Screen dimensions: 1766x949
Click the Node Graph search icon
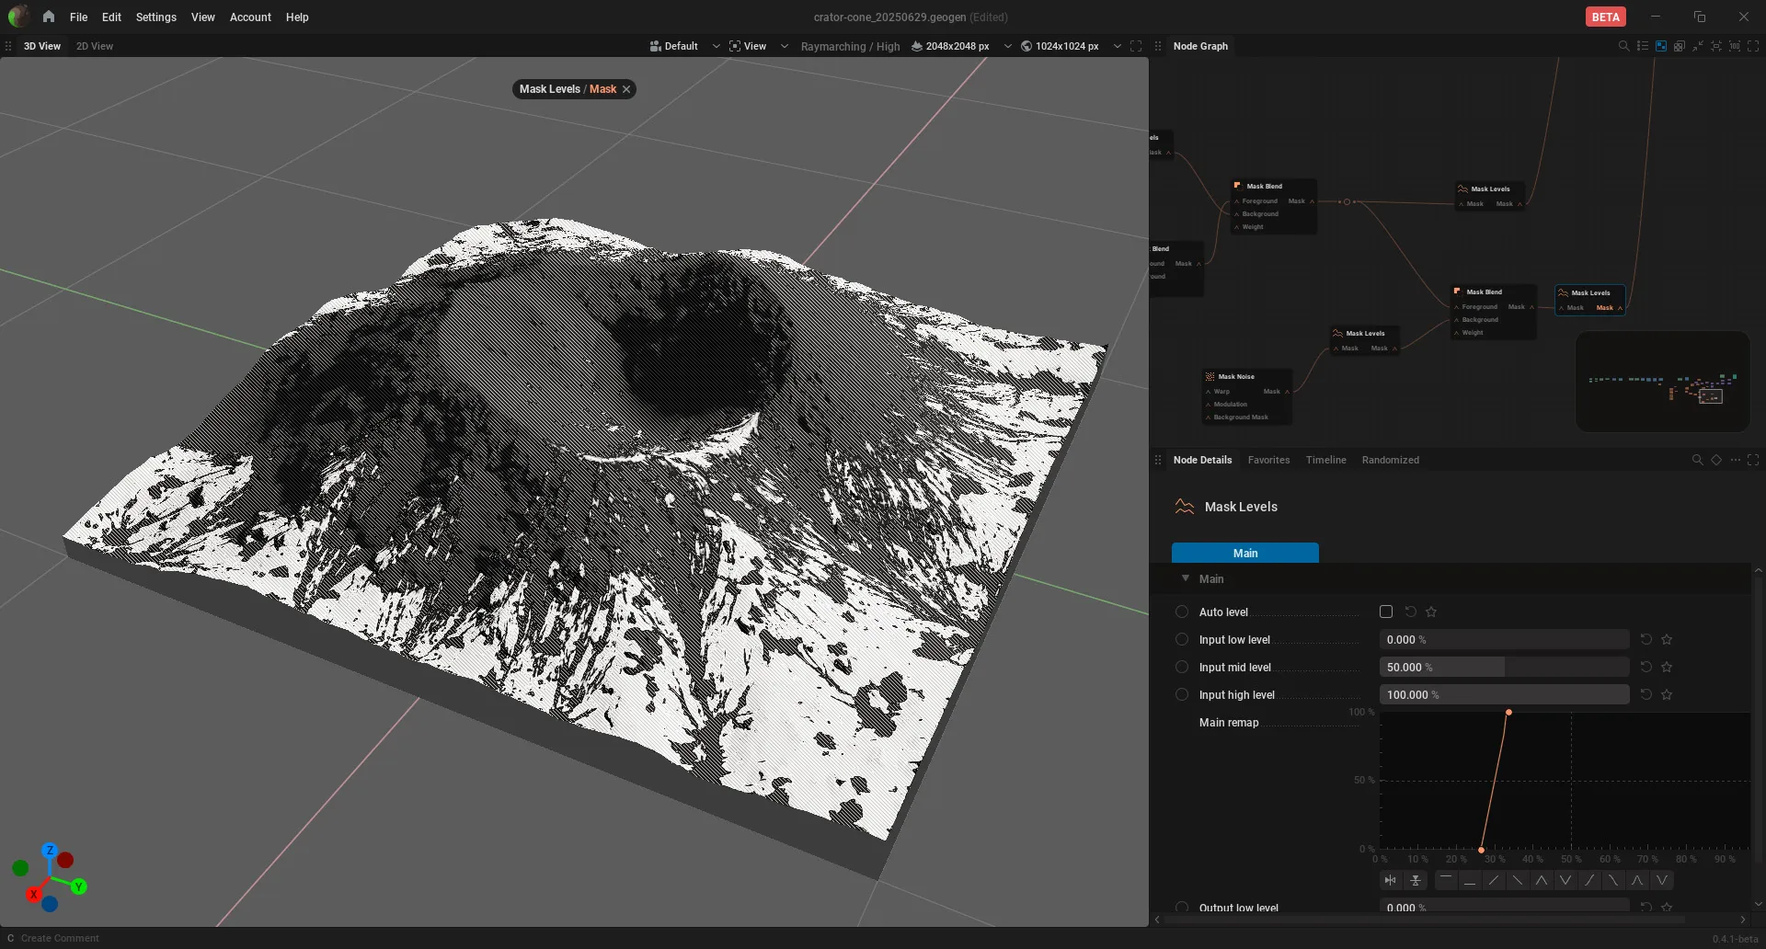click(x=1623, y=46)
